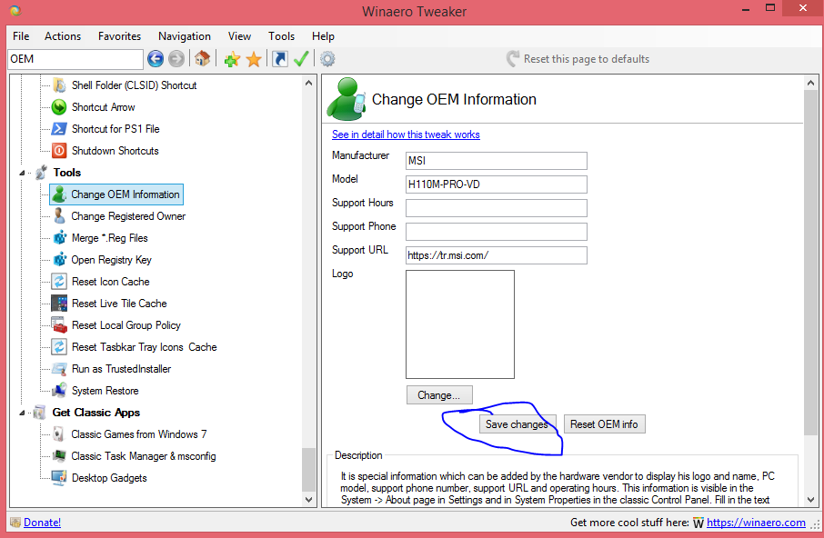The height and width of the screenshot is (538, 824).
Task: Click the System Restore icon
Action: [x=59, y=391]
